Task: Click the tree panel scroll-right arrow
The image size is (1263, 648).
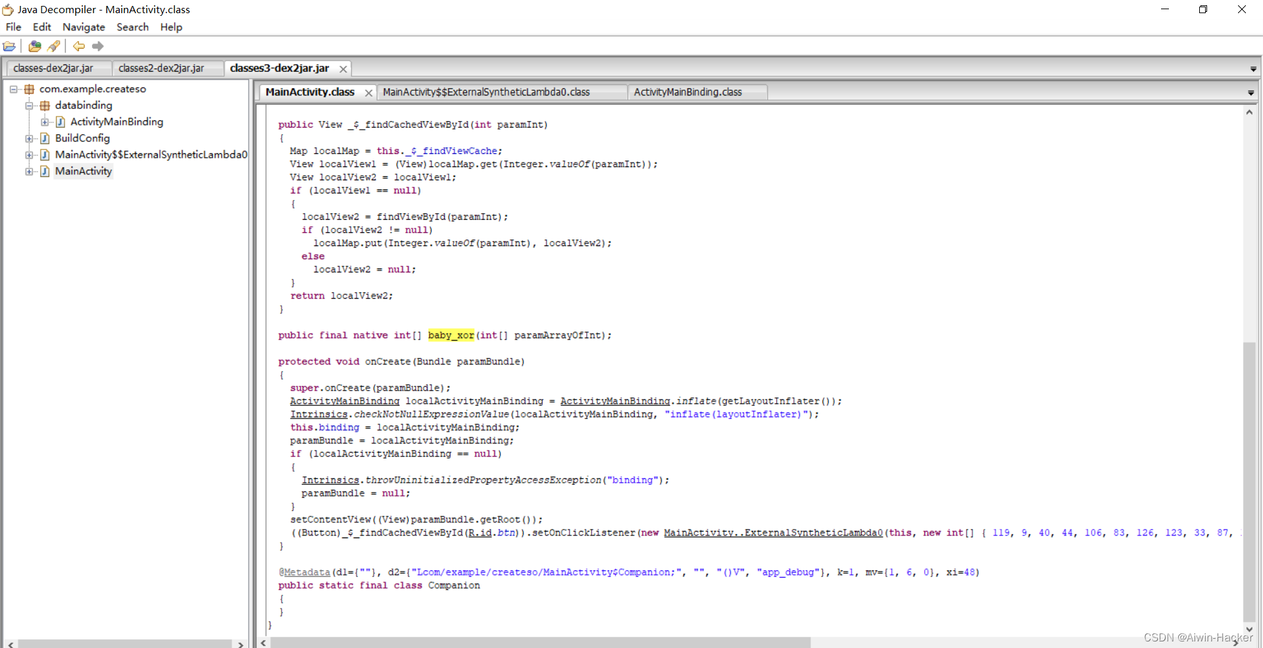Action: point(240,644)
